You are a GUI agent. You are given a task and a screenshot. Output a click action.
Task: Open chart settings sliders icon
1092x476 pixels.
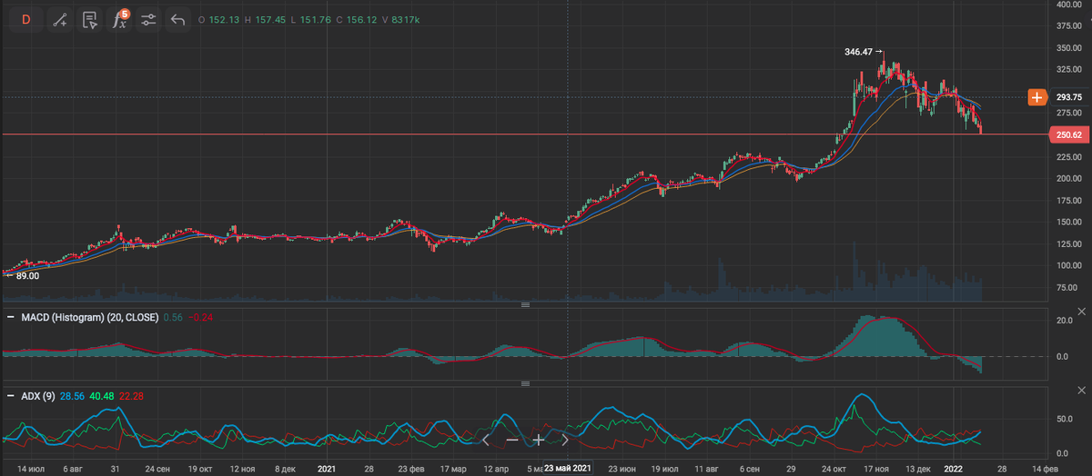(149, 19)
